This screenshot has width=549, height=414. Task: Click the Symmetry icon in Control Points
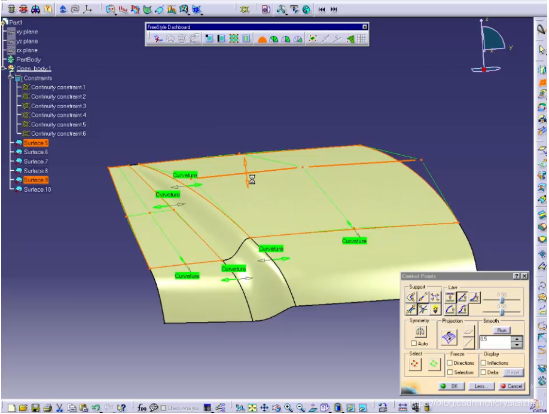click(420, 332)
